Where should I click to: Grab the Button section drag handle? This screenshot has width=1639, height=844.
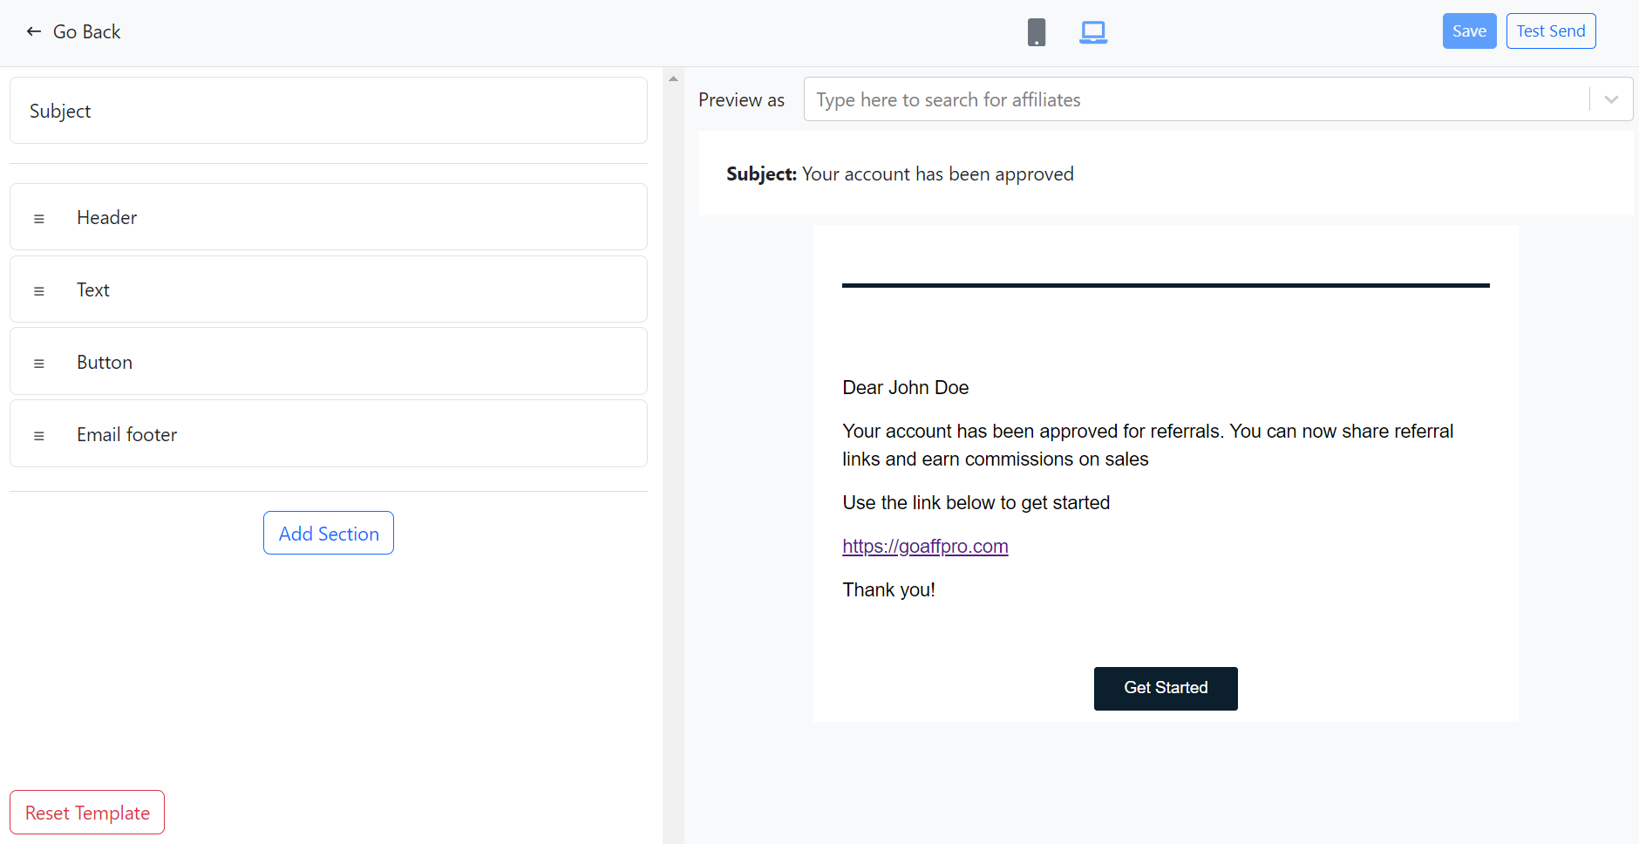39,364
